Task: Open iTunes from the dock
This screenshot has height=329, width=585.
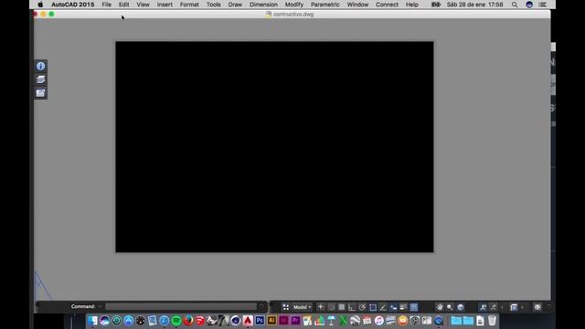Action: (379, 321)
